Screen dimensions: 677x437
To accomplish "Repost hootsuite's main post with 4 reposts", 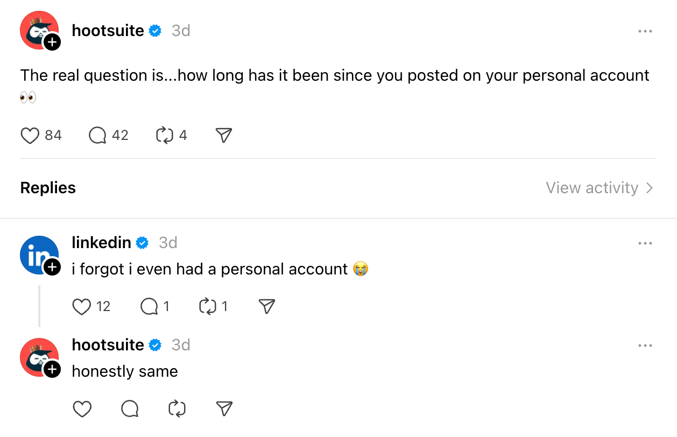I will pyautogui.click(x=164, y=135).
